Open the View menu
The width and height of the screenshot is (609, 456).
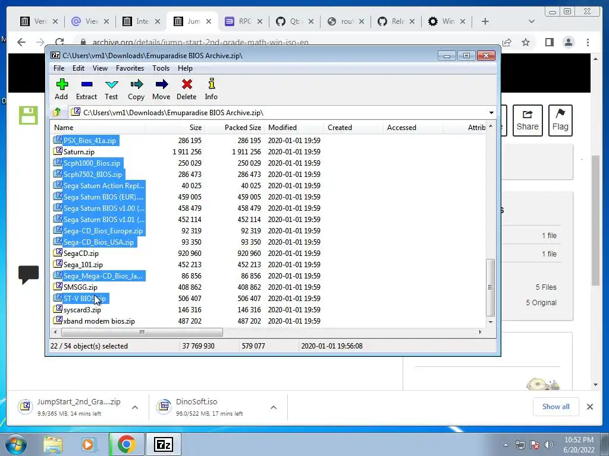point(100,68)
